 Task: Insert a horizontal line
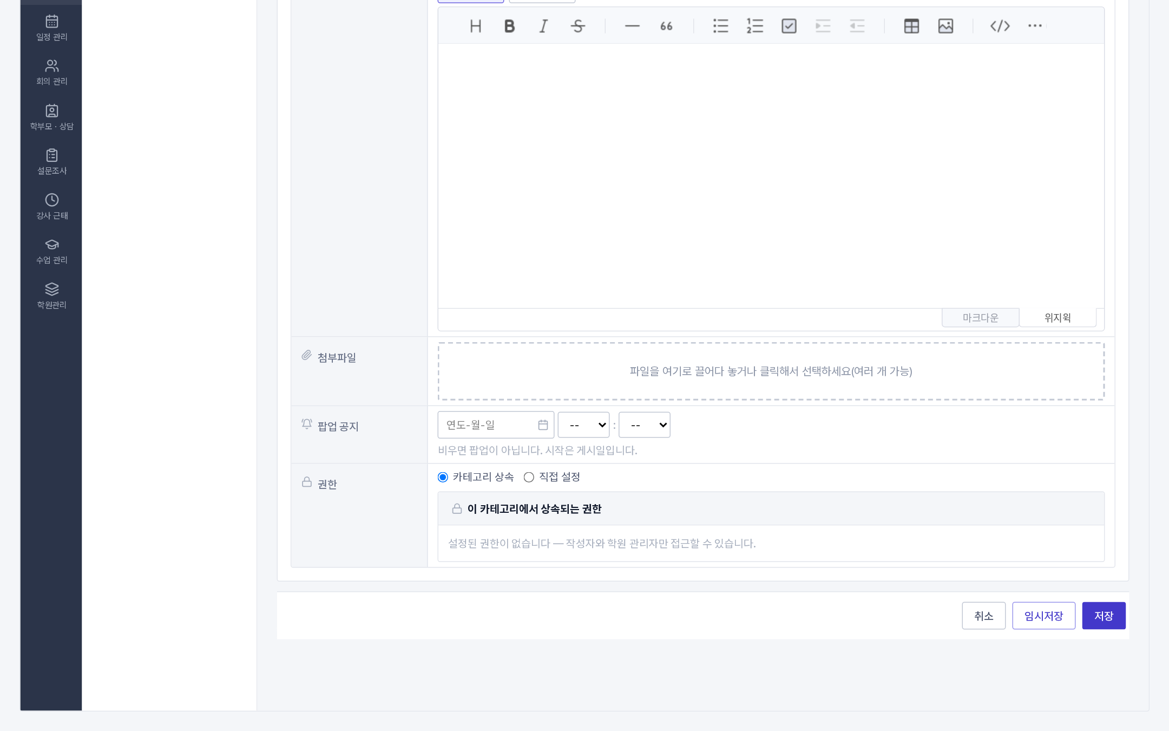point(632,26)
